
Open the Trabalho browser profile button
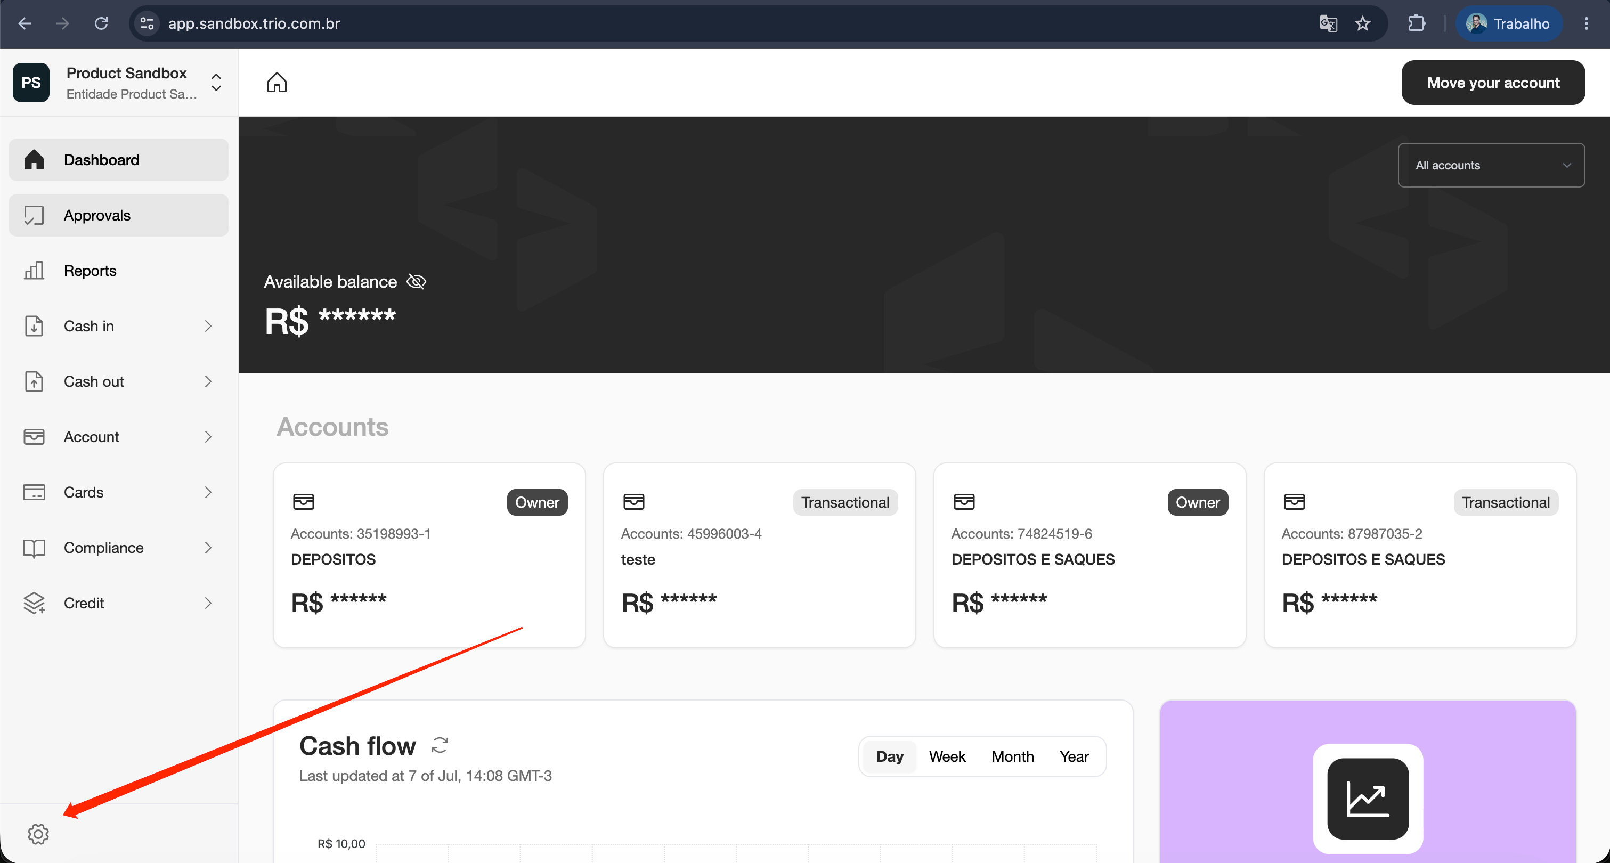[x=1508, y=24]
